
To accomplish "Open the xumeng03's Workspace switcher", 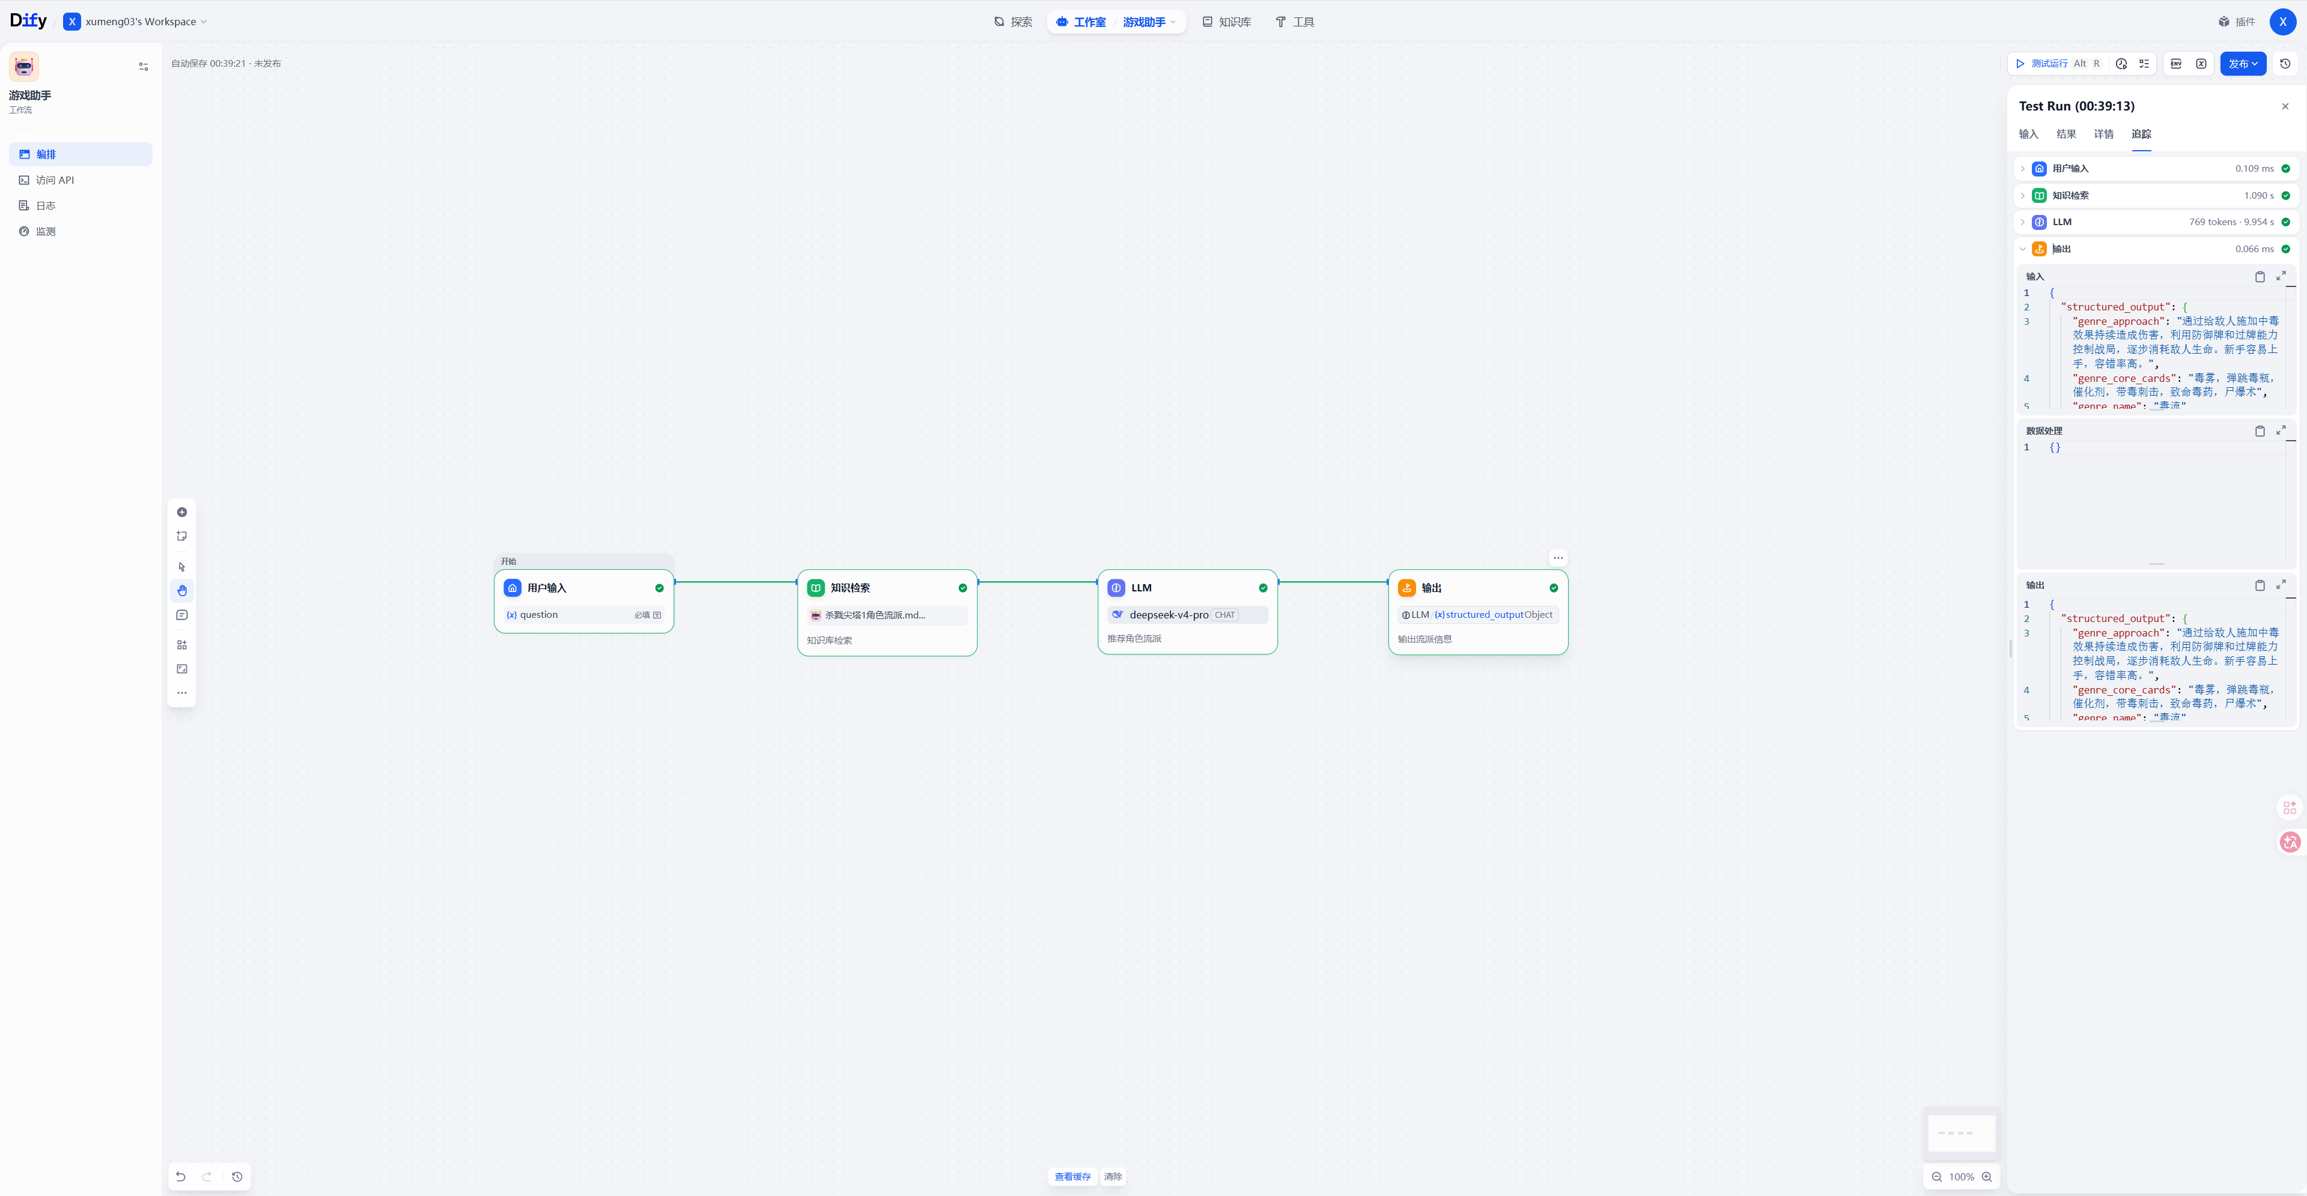I will coord(135,22).
